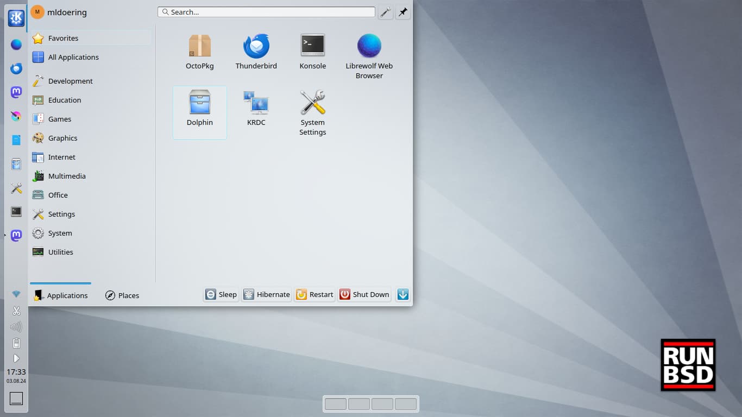Open System Settings from Favorites grid

tap(313, 112)
